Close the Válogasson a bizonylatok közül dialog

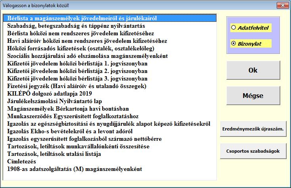283,6
